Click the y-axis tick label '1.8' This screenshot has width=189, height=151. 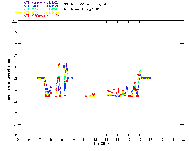pos(14,44)
